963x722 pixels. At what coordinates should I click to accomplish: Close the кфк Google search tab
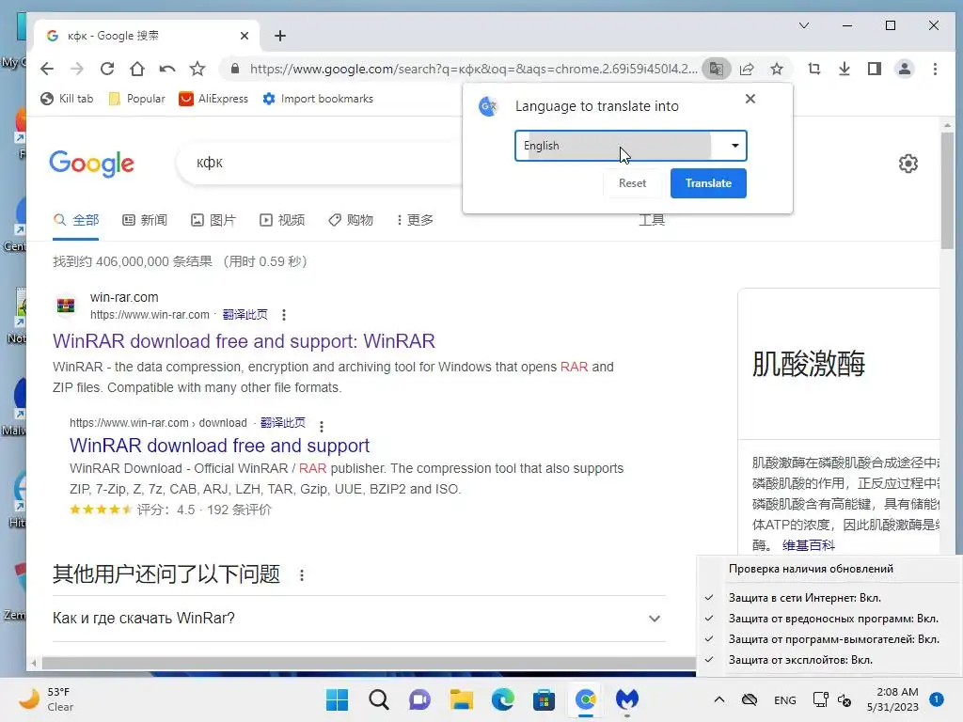[245, 36]
